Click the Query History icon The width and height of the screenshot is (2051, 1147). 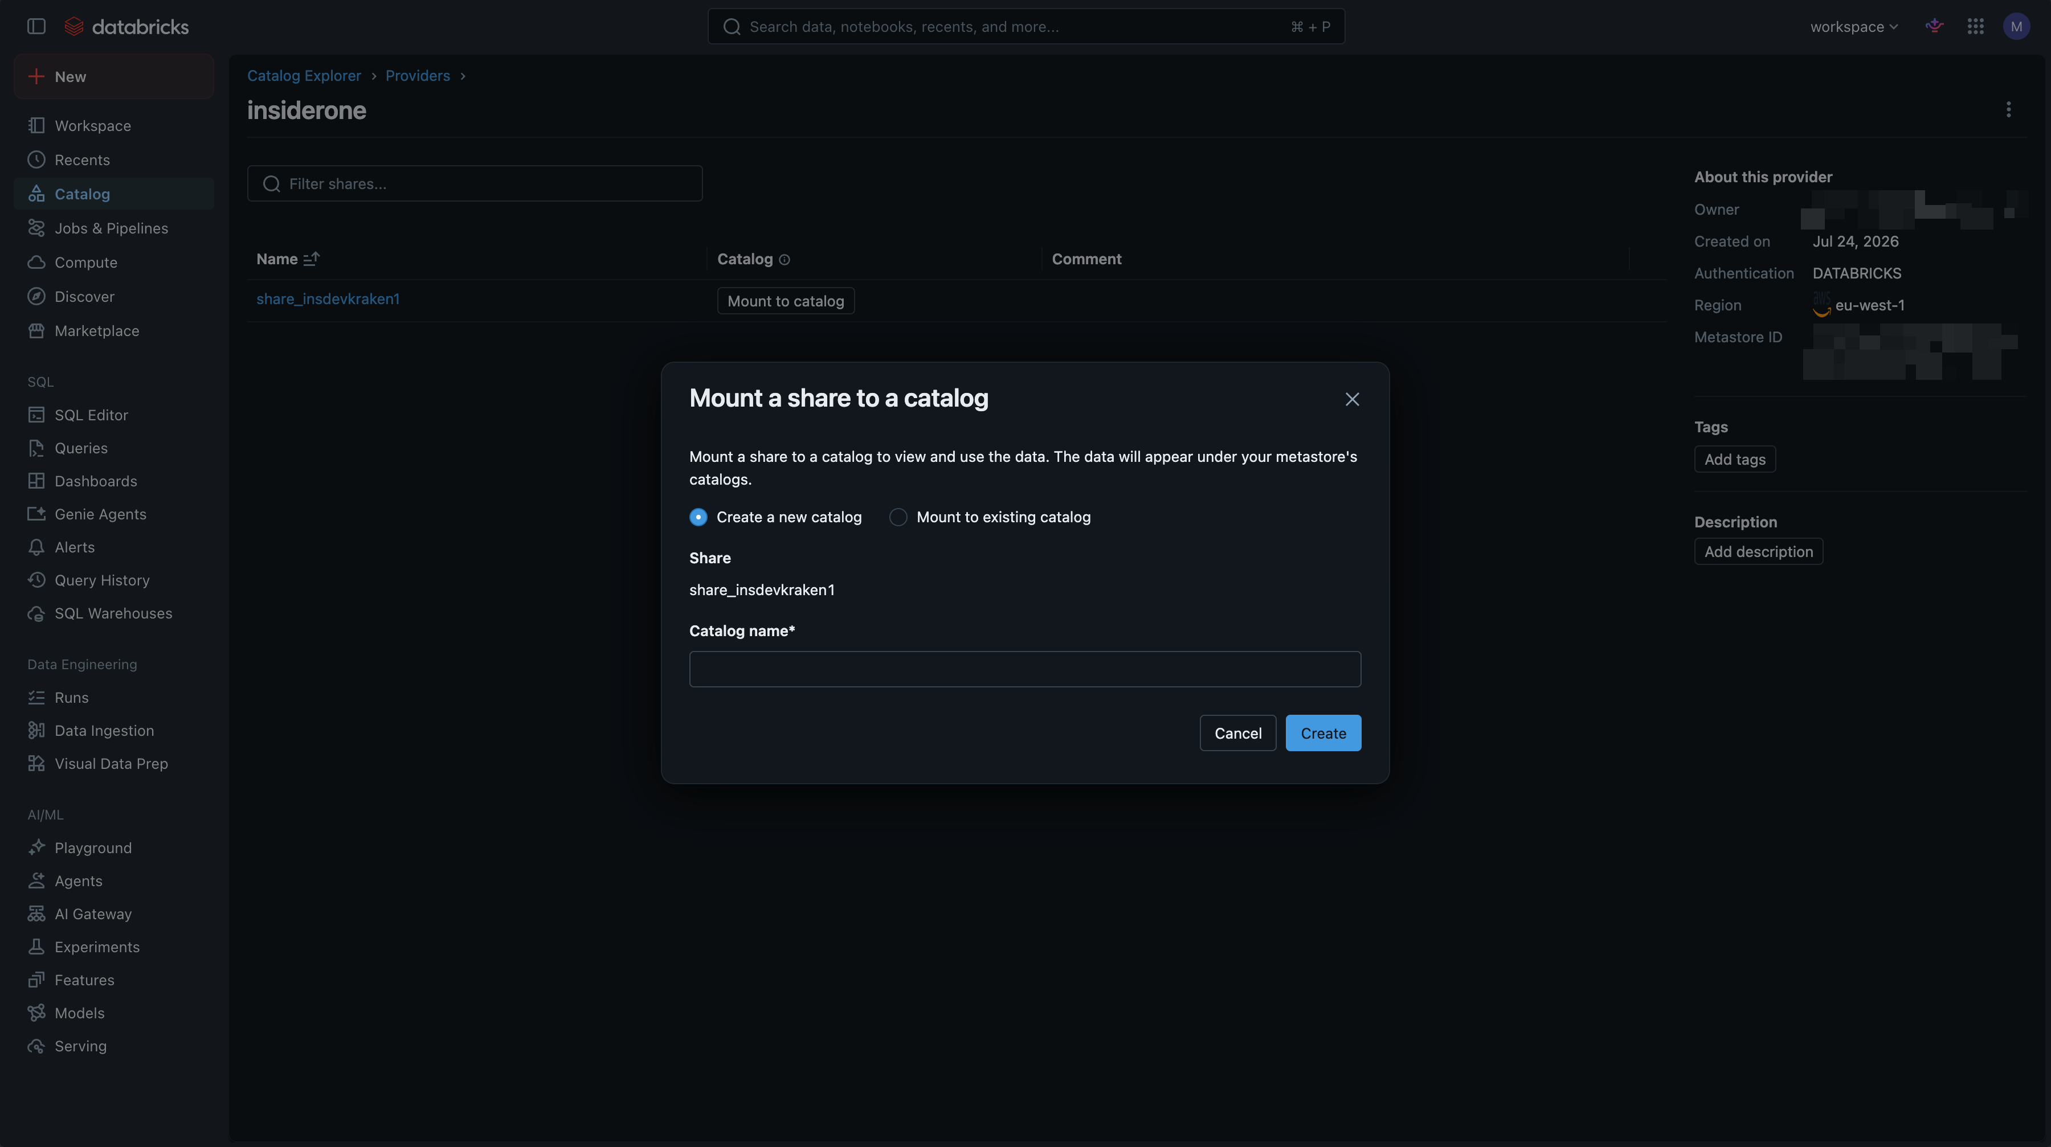(x=36, y=580)
